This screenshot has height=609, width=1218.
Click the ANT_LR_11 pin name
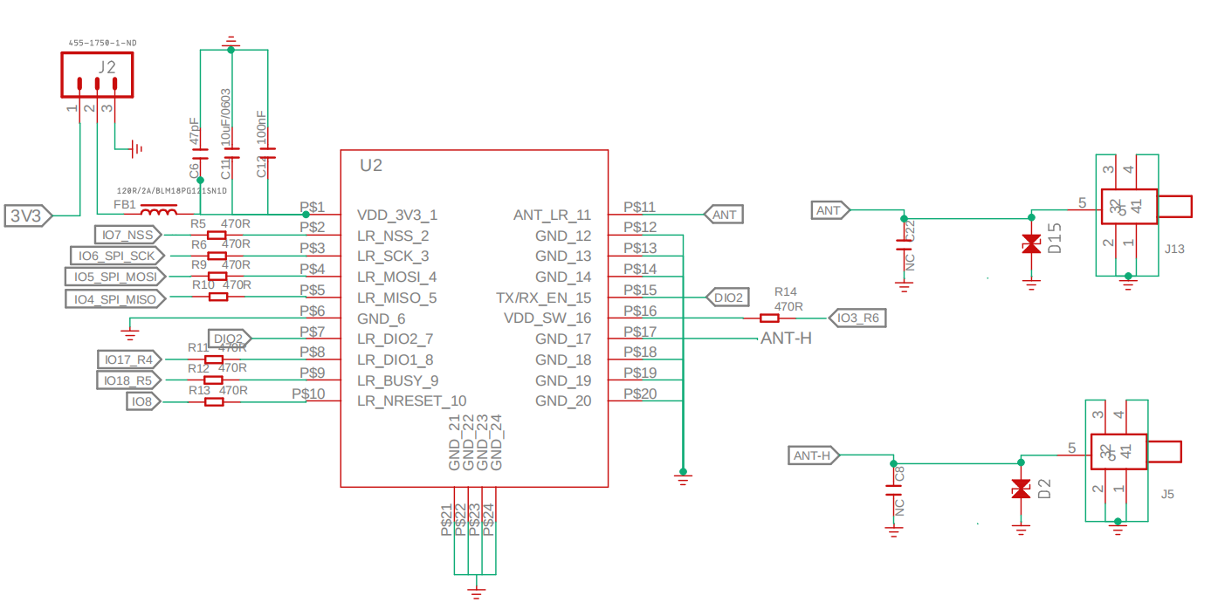pos(552,215)
